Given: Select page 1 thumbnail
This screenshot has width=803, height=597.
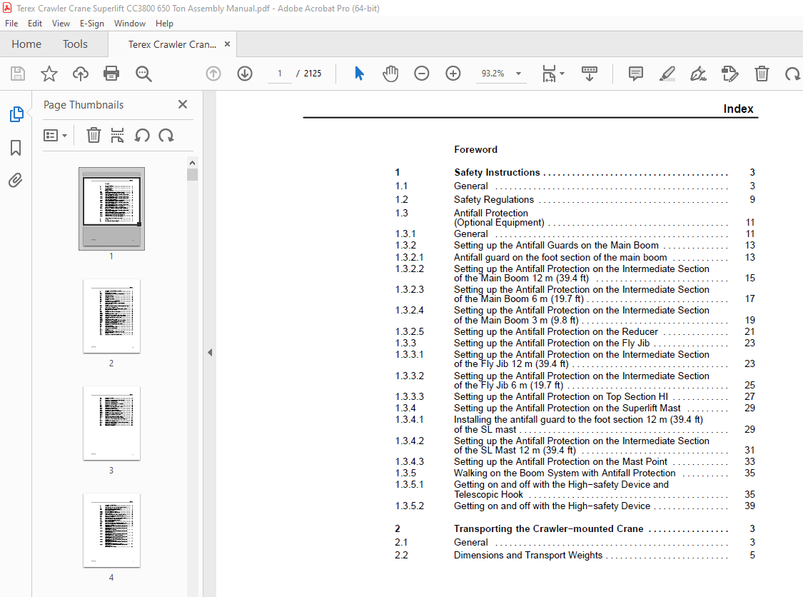Looking at the screenshot, I should pyautogui.click(x=111, y=209).
